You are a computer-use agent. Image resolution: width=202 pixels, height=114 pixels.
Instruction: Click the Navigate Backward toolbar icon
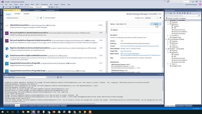coord(3,7)
